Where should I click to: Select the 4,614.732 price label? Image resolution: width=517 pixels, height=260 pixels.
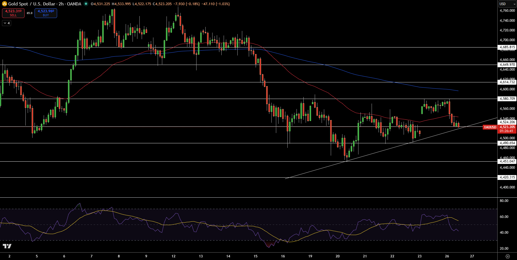(x=507, y=82)
